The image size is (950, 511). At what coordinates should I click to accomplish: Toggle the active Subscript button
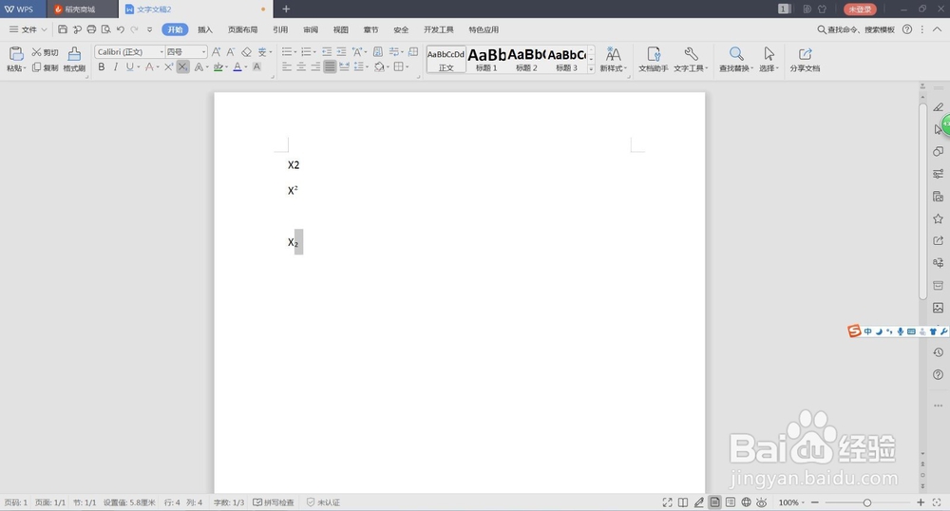(182, 66)
